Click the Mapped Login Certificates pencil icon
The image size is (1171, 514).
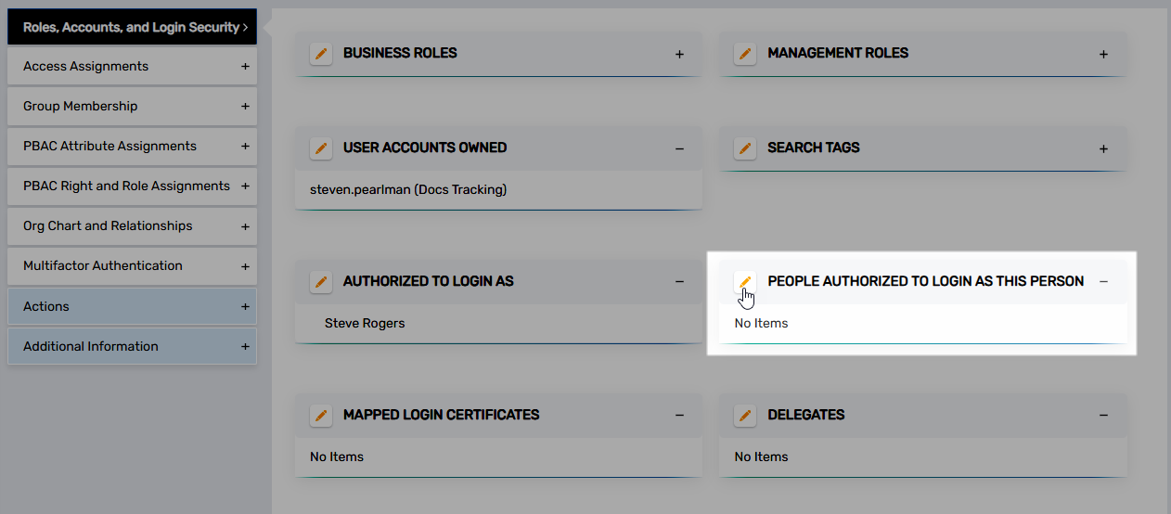point(321,416)
